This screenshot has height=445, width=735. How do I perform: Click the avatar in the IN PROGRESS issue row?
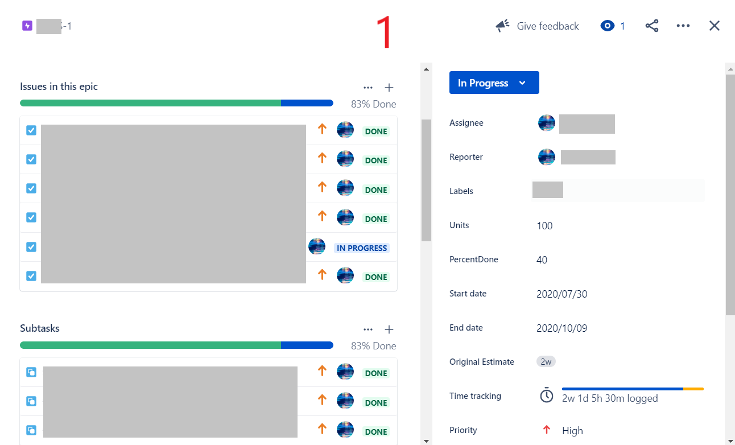click(317, 246)
